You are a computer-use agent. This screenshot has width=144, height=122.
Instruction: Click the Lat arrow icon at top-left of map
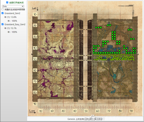point(37,9)
